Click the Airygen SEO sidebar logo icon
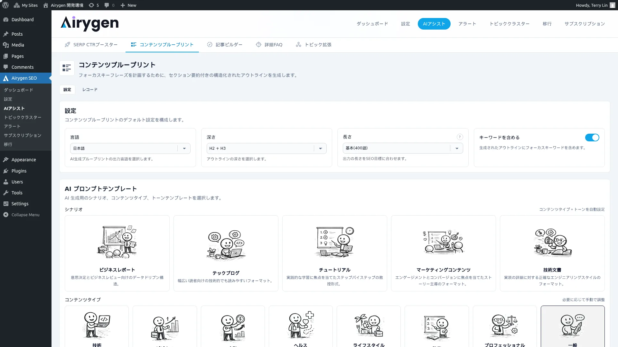The height and width of the screenshot is (347, 618). 6,78
